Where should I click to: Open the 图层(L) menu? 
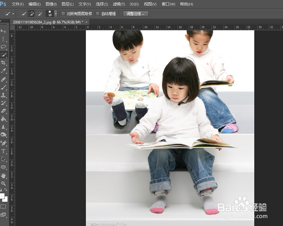(67, 4)
